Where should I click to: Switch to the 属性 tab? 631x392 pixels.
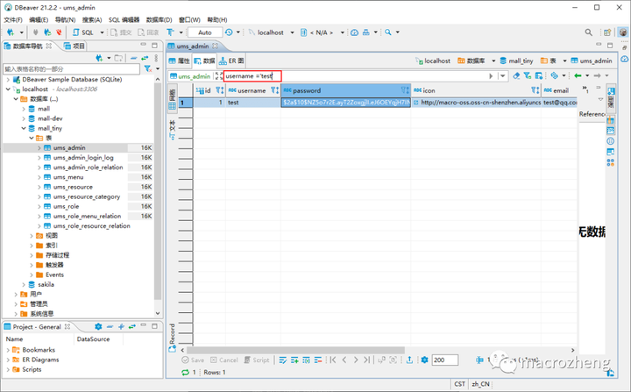(179, 61)
